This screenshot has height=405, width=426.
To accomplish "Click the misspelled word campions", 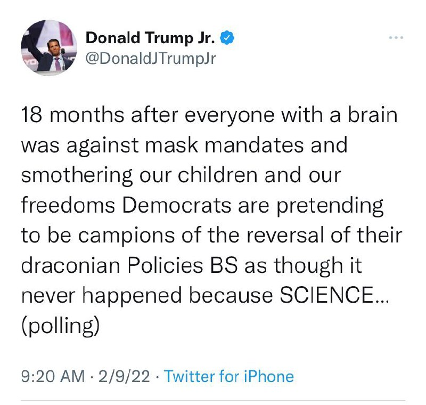I will [x=127, y=236].
